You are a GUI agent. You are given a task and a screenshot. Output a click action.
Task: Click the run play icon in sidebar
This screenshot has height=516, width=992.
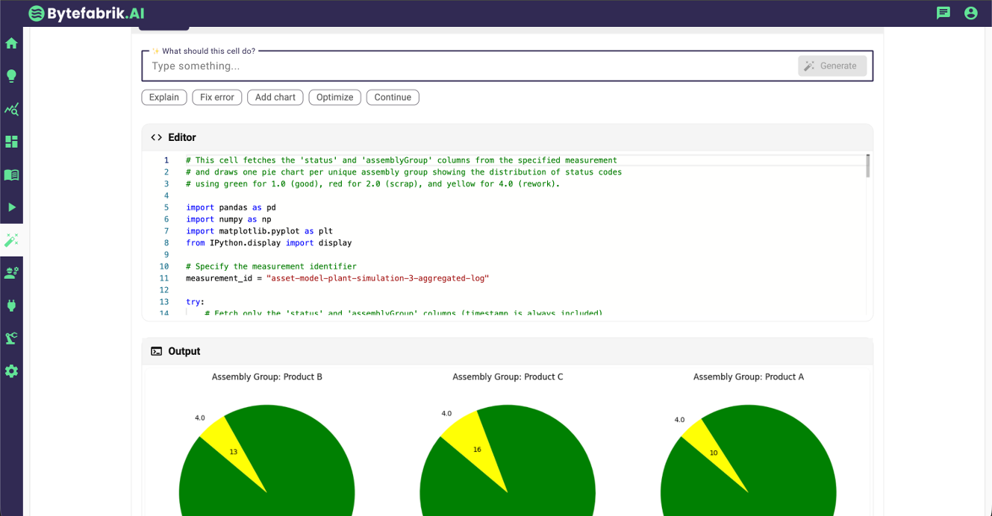point(11,207)
